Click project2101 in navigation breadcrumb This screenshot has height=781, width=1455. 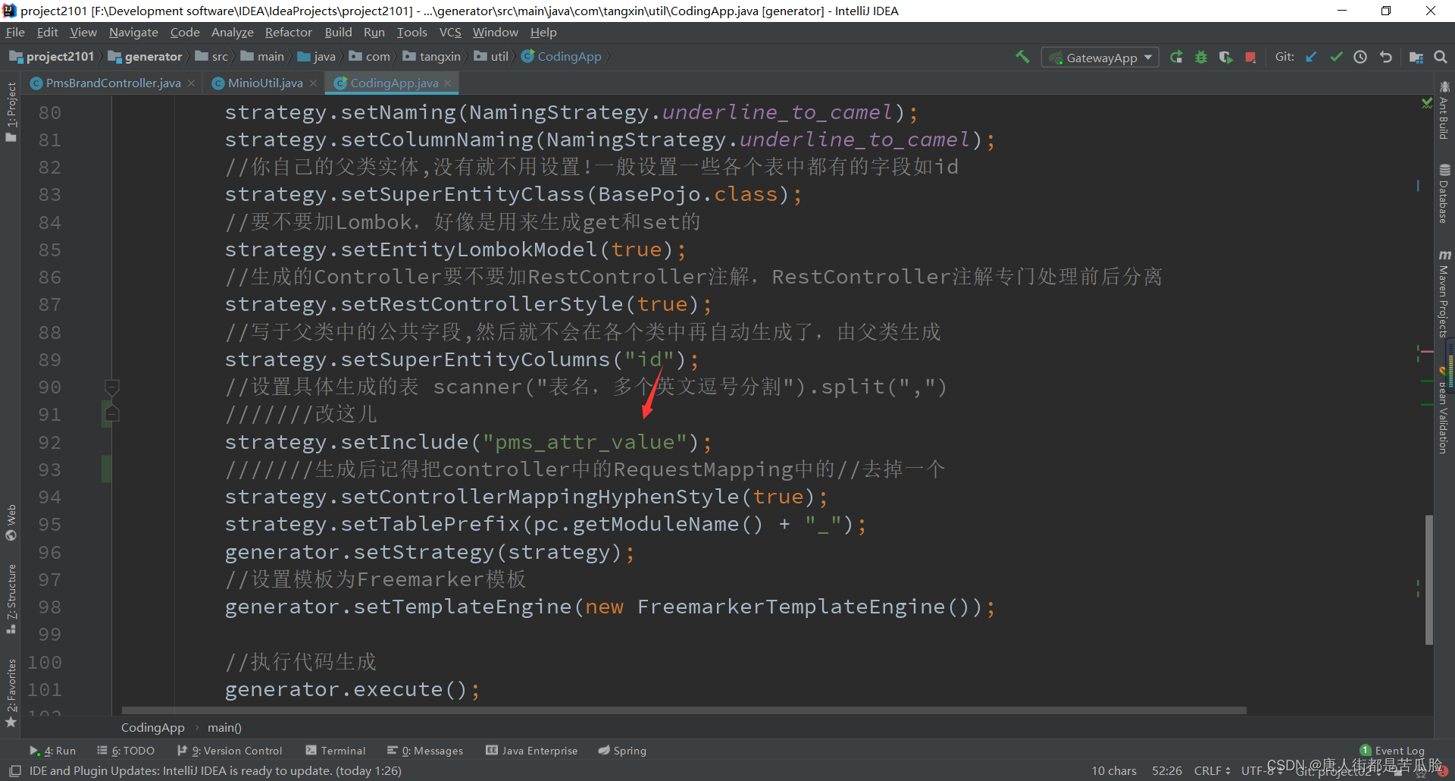coord(52,56)
